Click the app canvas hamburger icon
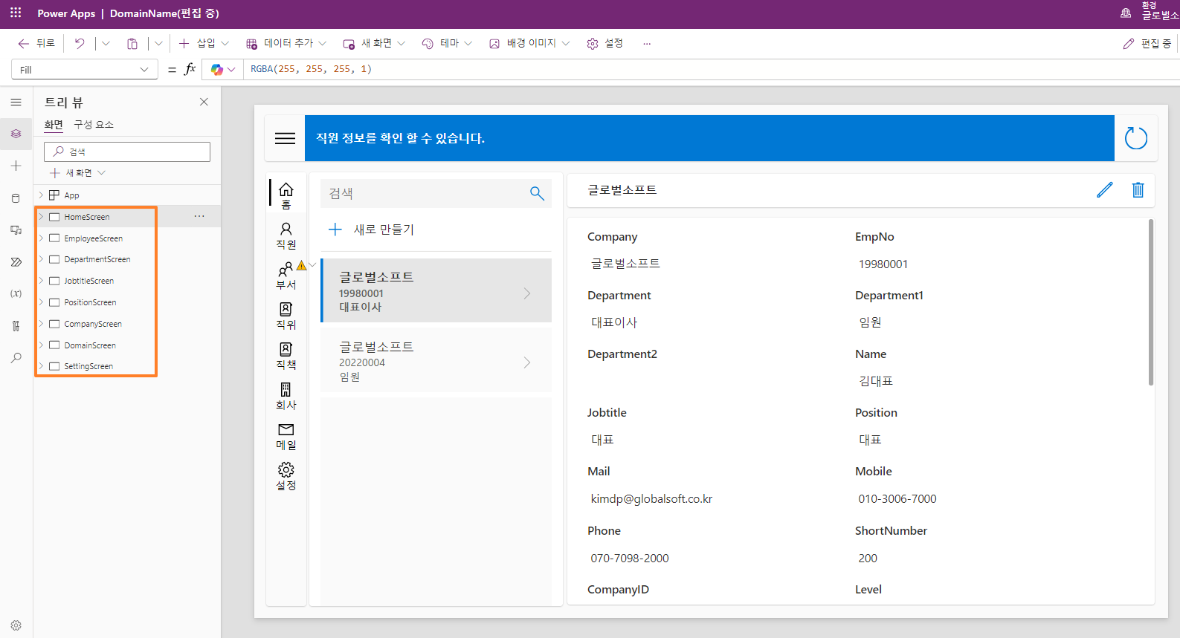This screenshot has width=1180, height=638. pos(286,138)
